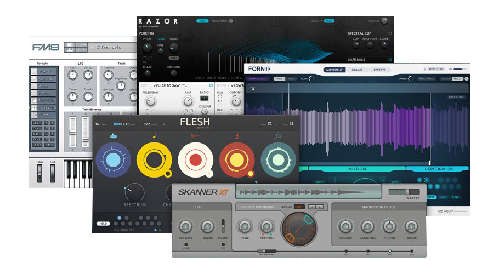499x274 pixels.
Task: Open the Arpeggiator page in FM8 Navigator
Action: point(44,100)
